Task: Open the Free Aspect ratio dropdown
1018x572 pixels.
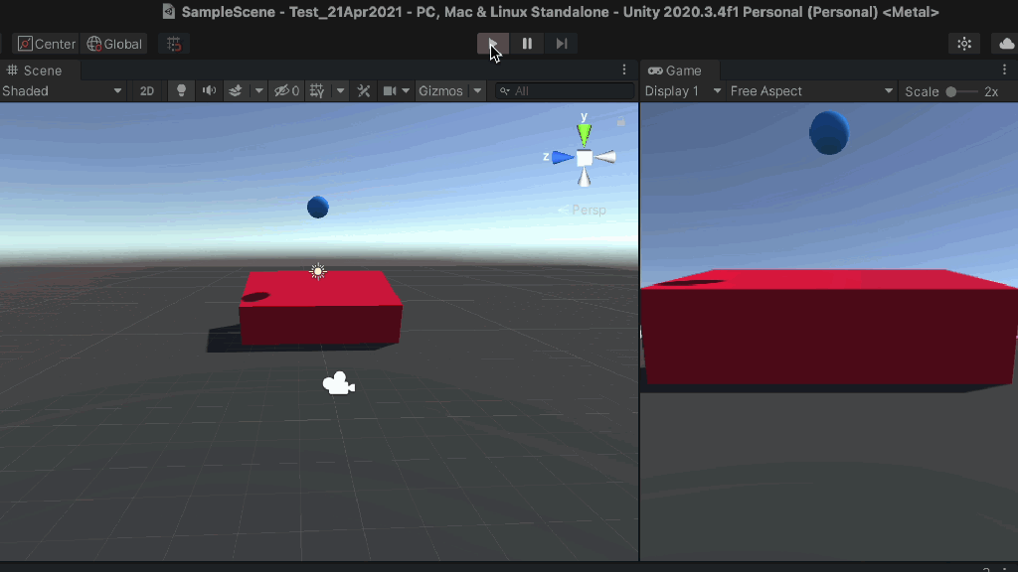Action: [811, 90]
